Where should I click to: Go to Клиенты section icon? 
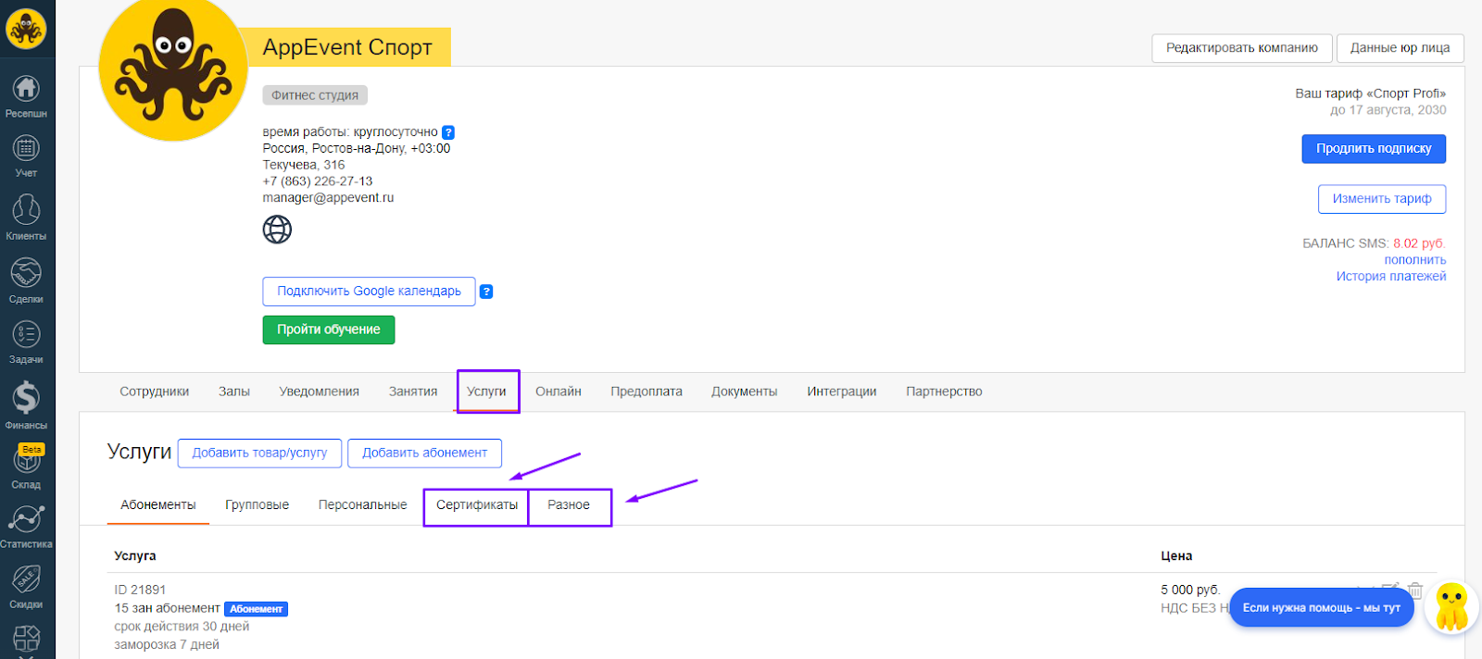(x=26, y=211)
